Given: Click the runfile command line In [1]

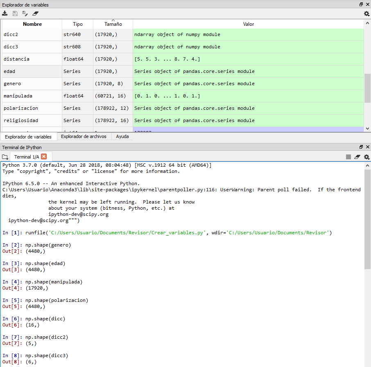Looking at the screenshot, I should (167, 233).
